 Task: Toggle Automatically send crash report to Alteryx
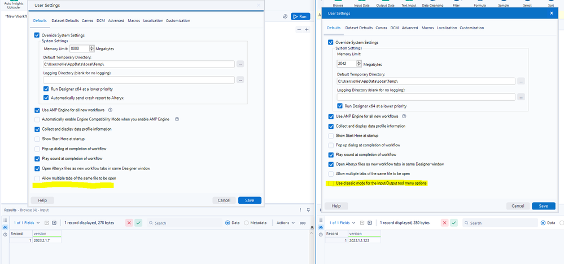[x=46, y=97]
